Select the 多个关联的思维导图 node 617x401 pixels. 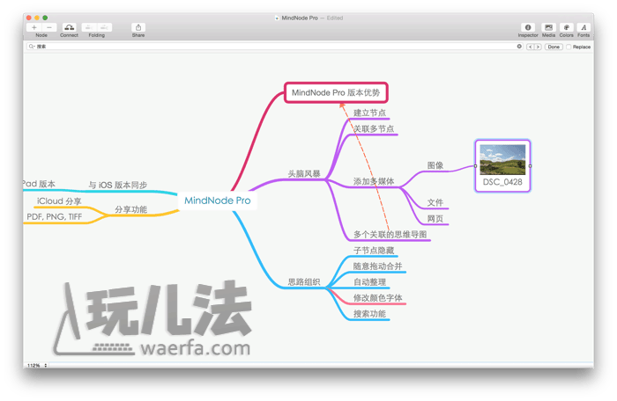pos(390,235)
